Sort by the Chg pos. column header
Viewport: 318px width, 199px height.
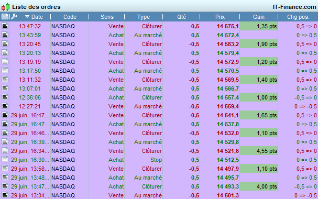[x=298, y=17]
